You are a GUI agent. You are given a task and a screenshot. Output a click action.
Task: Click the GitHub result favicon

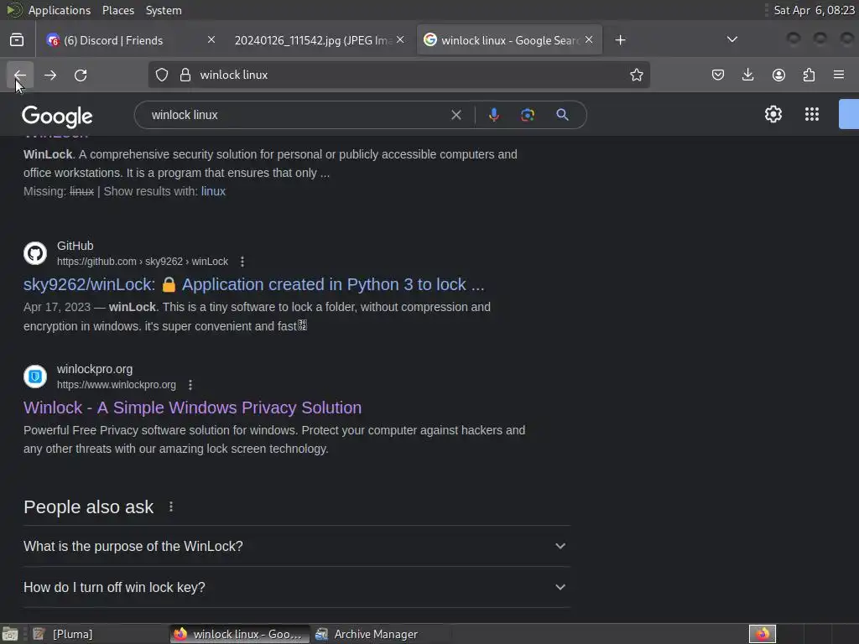coord(35,253)
